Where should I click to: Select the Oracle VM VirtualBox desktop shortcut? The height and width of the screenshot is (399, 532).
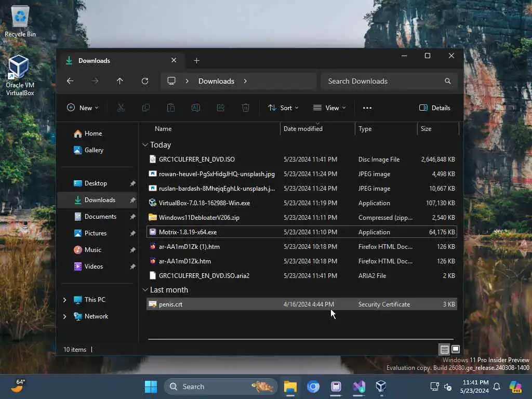click(x=20, y=75)
